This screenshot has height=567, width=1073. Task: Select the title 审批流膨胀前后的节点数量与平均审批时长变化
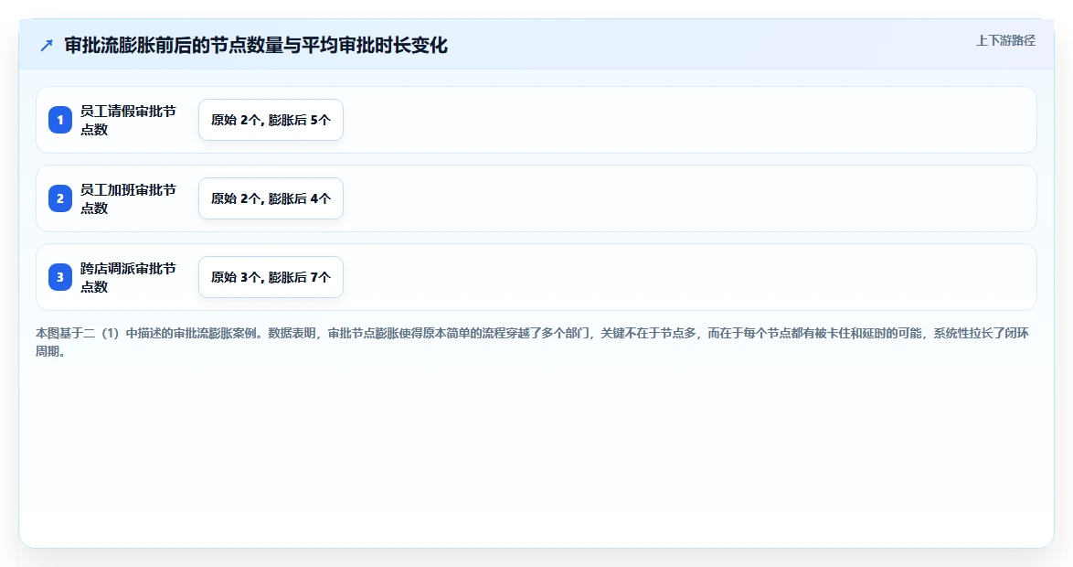pos(256,45)
